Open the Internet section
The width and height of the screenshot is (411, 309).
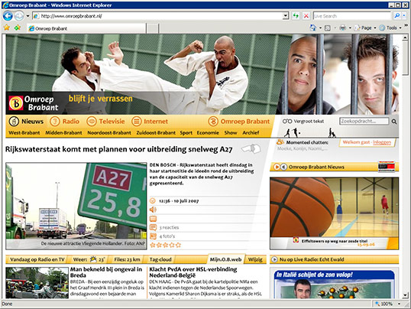point(150,122)
